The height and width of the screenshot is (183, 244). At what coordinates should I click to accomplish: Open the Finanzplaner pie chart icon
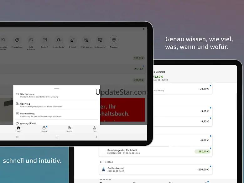pos(17,40)
